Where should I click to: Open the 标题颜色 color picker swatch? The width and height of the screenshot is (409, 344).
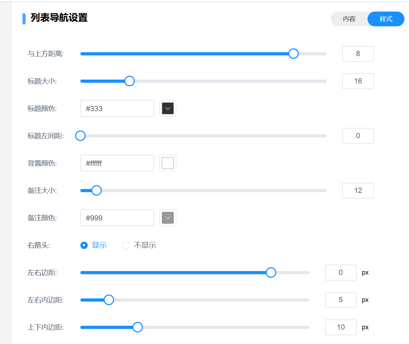(168, 108)
